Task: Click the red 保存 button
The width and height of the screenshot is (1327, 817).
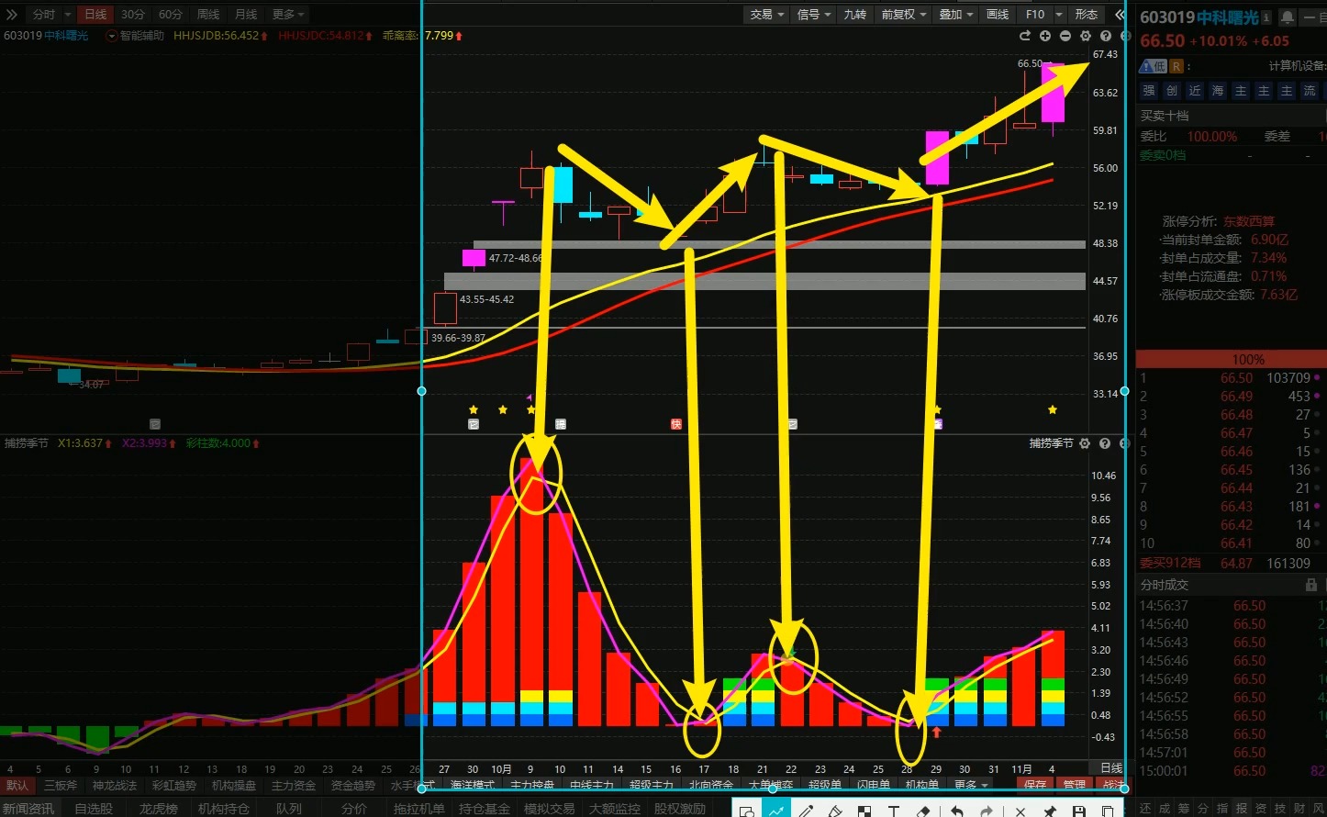Action: [1035, 785]
